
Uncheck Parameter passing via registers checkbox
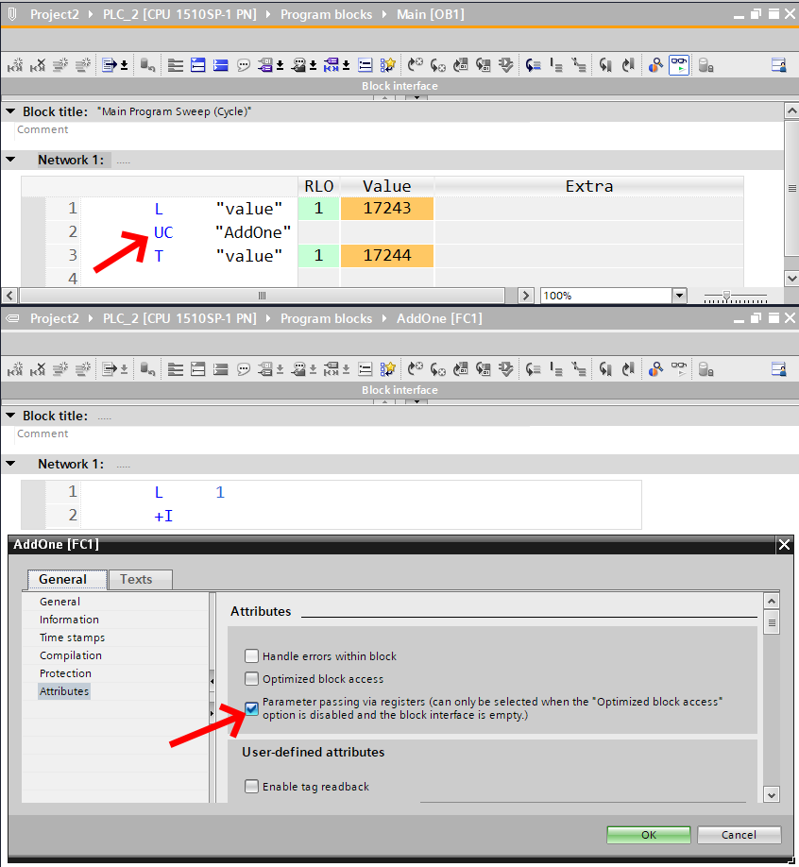pos(251,708)
